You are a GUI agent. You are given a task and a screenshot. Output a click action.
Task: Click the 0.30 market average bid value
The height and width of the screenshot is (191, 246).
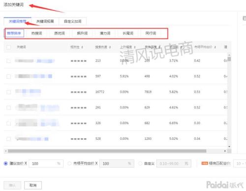click(197, 123)
